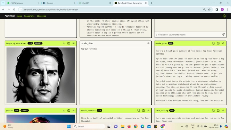Switch to the WhatsApp tab
231x130 pixels.
(x=23, y=3)
